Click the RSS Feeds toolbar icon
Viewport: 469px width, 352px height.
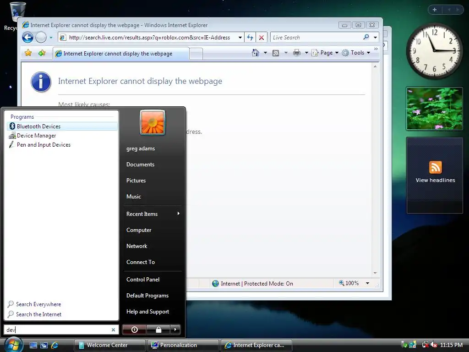click(276, 53)
